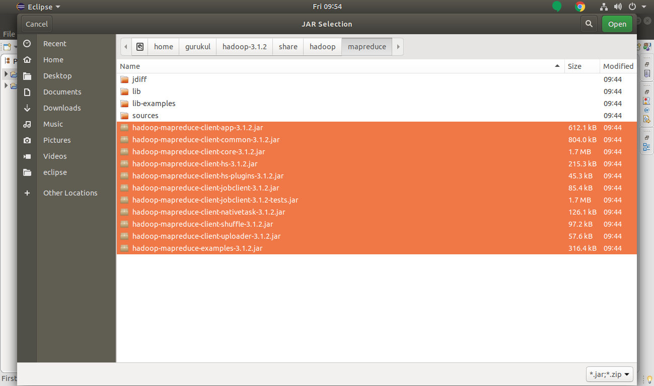Image resolution: width=654 pixels, height=386 pixels.
Task: Go to gurukul in the path bar
Action: [x=197, y=47]
